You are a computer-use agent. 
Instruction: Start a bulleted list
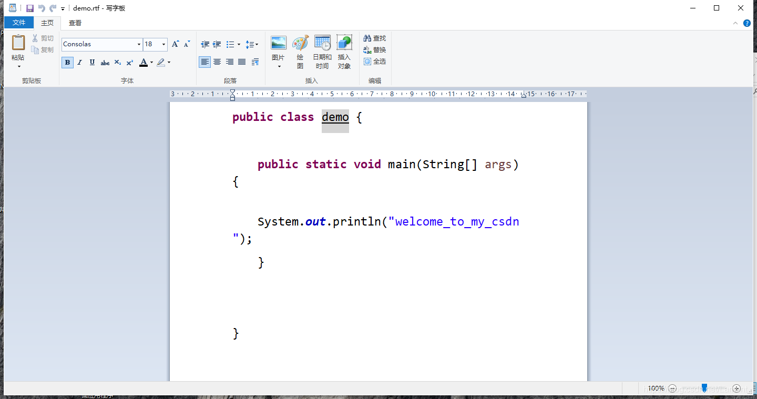click(230, 45)
